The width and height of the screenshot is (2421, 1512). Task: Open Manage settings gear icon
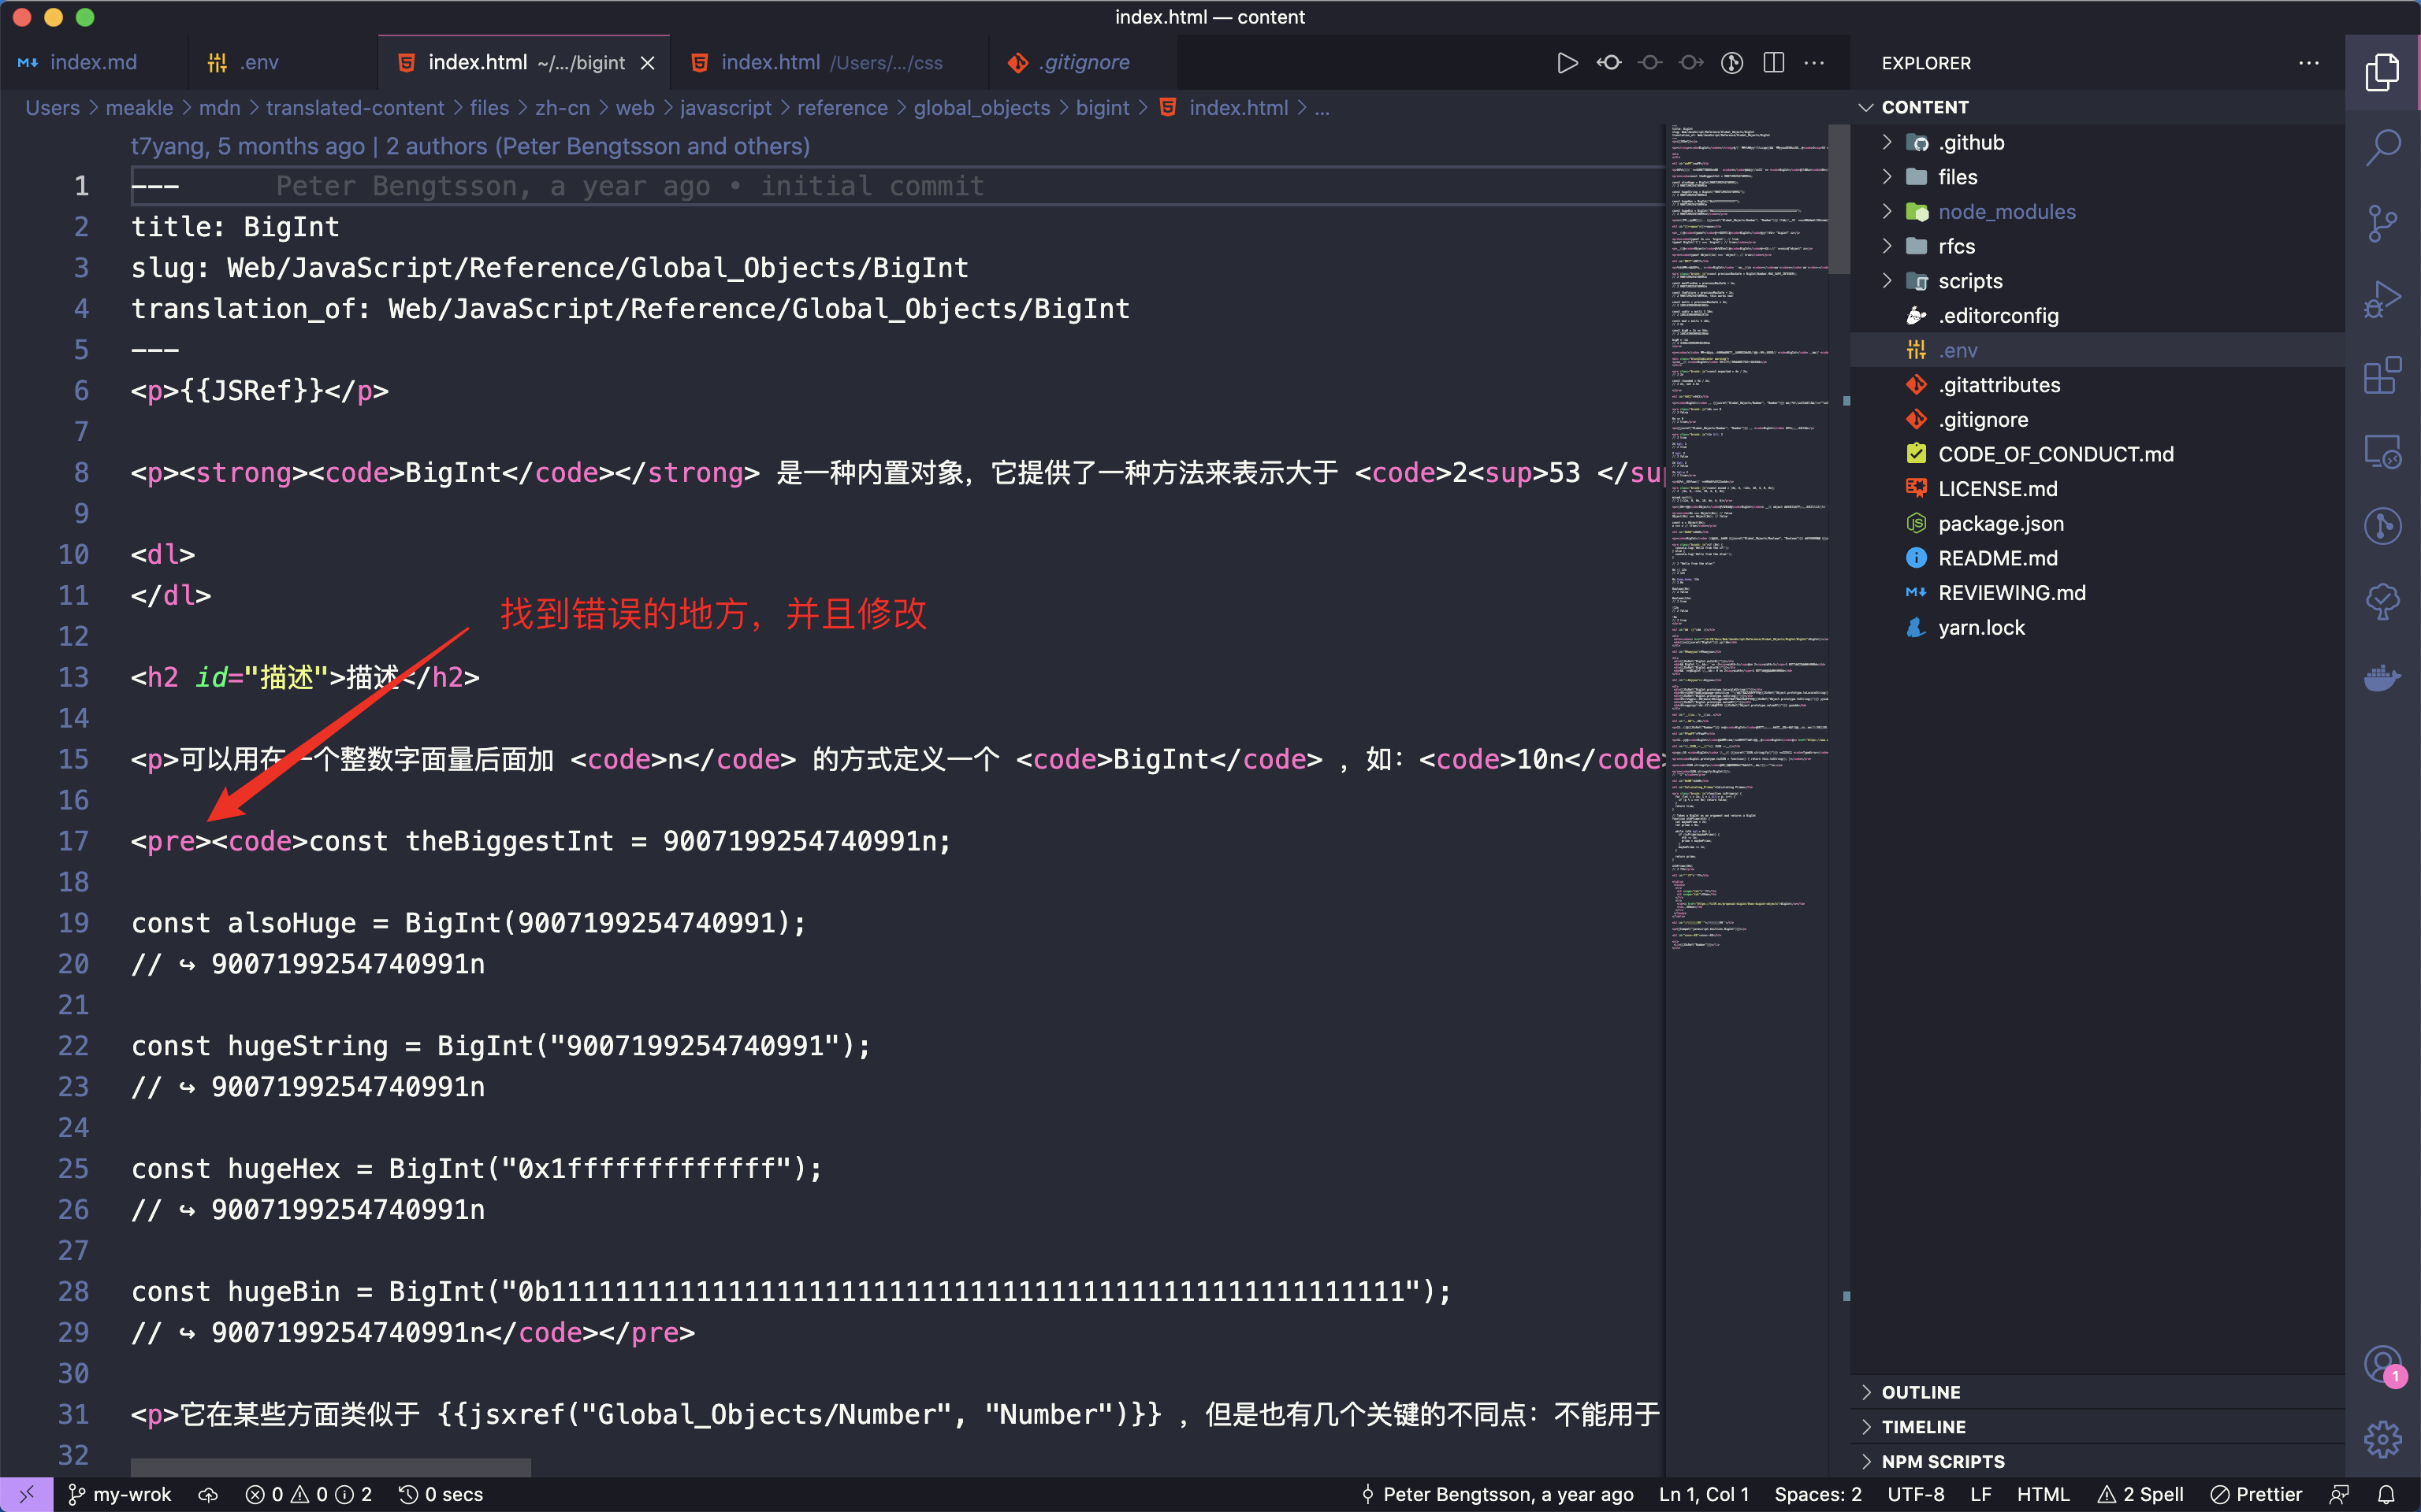click(2382, 1439)
